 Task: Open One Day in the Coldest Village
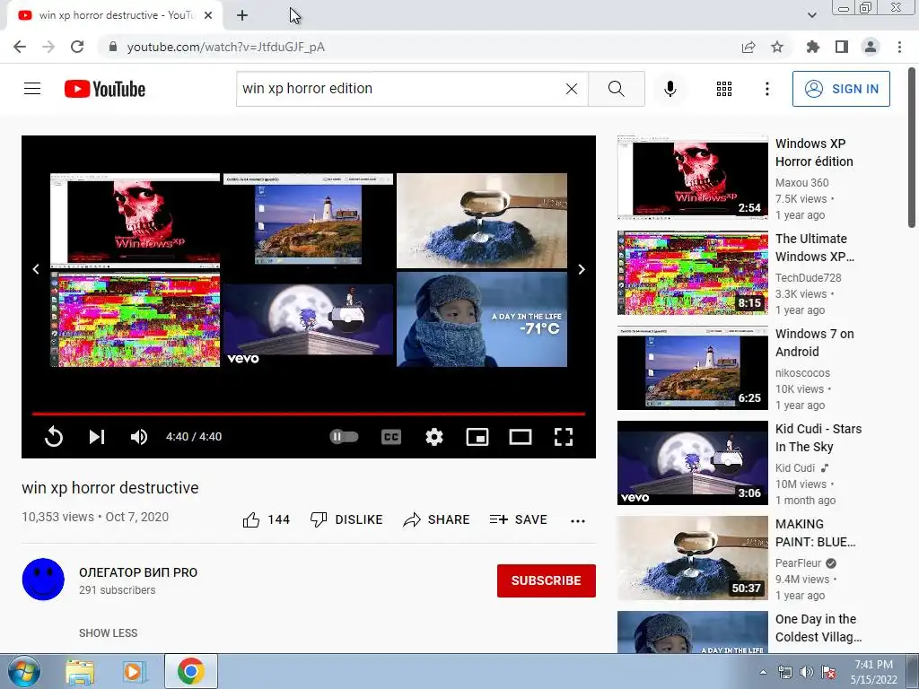(818, 627)
